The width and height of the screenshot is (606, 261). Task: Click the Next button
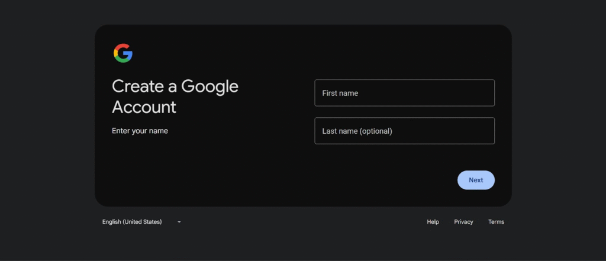coord(476,180)
